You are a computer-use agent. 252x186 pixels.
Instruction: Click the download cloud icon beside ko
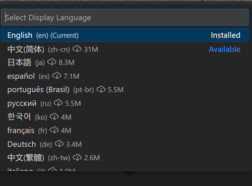point(54,117)
